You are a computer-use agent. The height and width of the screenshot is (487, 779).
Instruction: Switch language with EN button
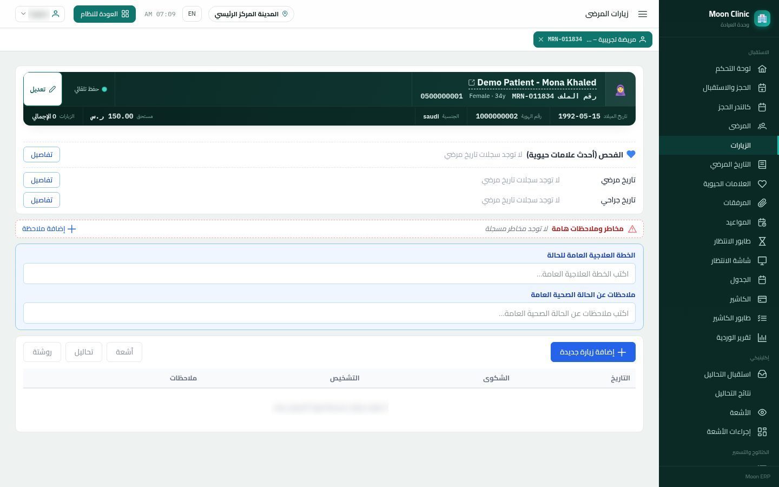click(192, 14)
